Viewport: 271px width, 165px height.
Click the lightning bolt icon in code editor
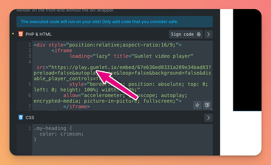[197, 105]
